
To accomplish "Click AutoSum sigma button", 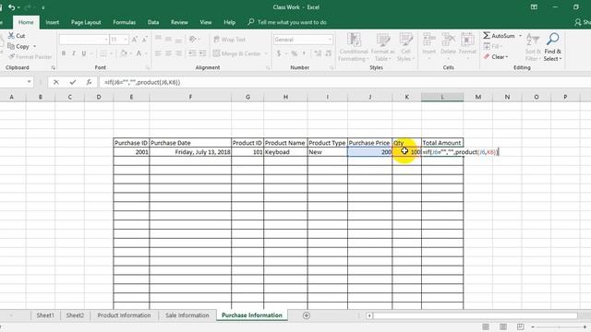I will [x=499, y=36].
